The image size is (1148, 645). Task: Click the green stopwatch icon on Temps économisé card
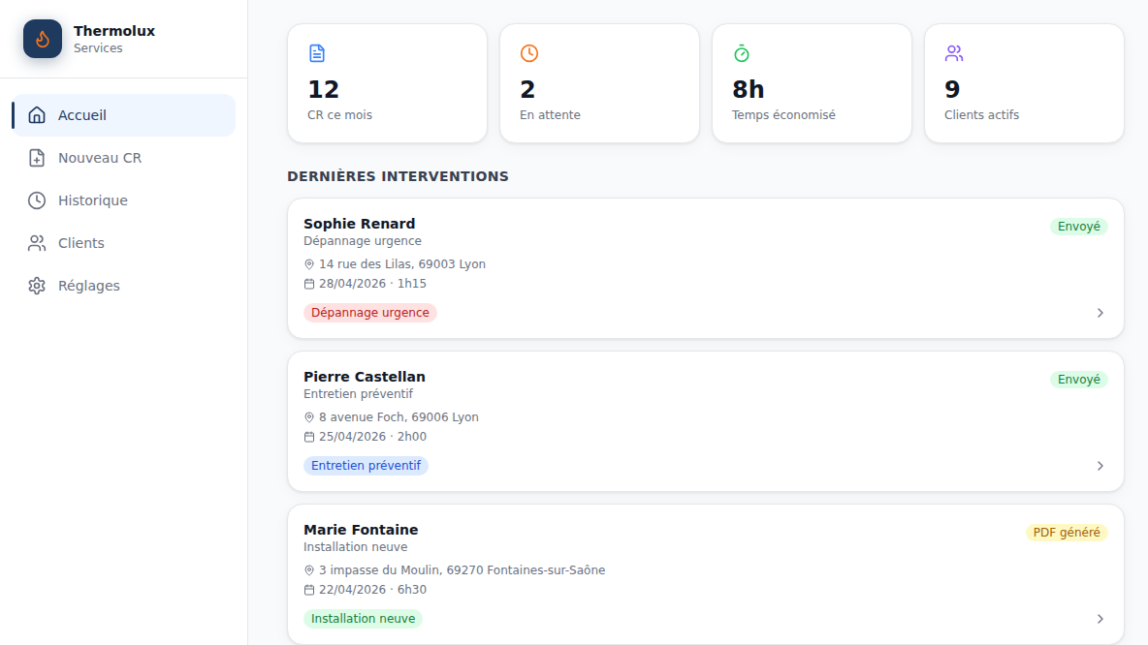[742, 53]
